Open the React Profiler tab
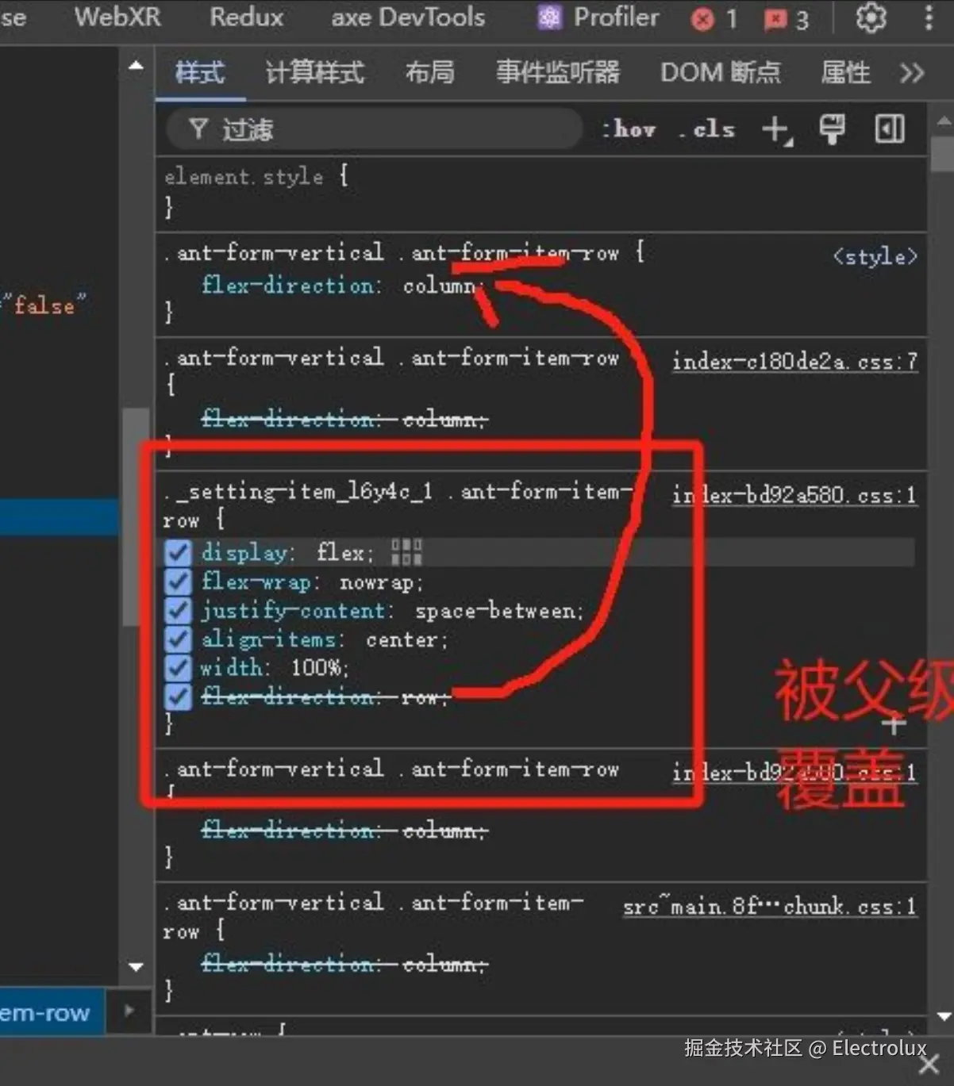The width and height of the screenshot is (954, 1086). (598, 17)
